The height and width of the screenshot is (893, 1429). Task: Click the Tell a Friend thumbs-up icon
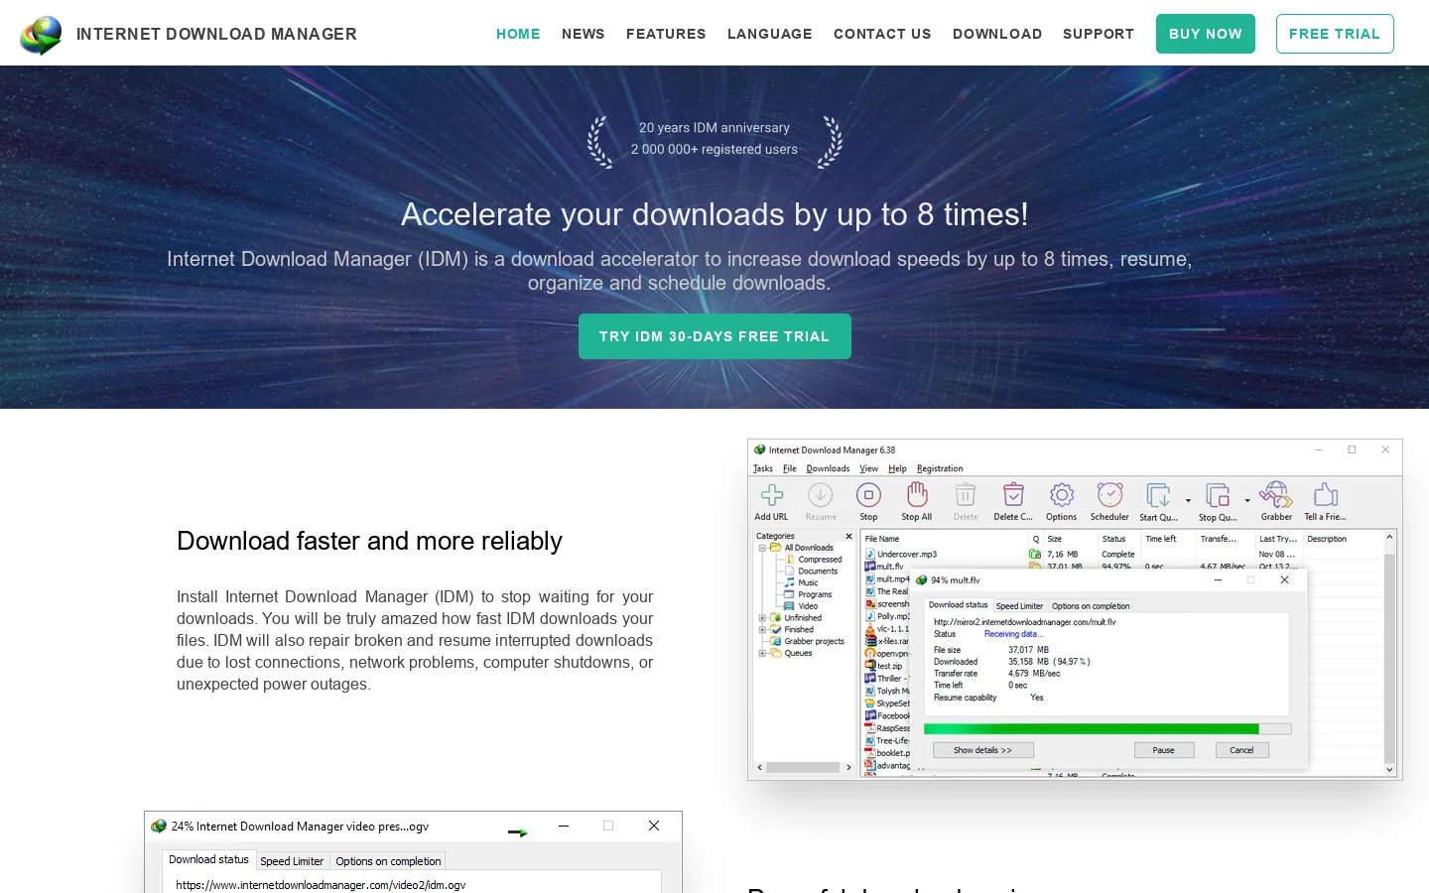pos(1326,495)
